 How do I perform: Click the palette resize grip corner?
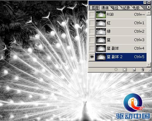coord(150,70)
